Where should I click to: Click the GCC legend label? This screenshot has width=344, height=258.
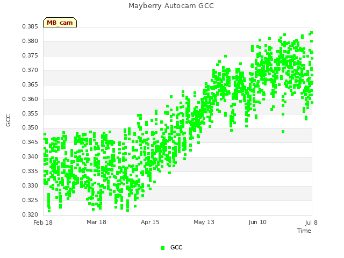tap(176, 247)
